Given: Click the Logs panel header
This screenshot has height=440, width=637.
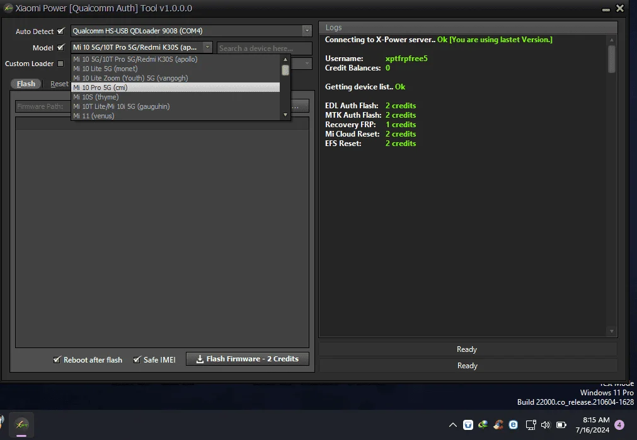Looking at the screenshot, I should (468, 27).
